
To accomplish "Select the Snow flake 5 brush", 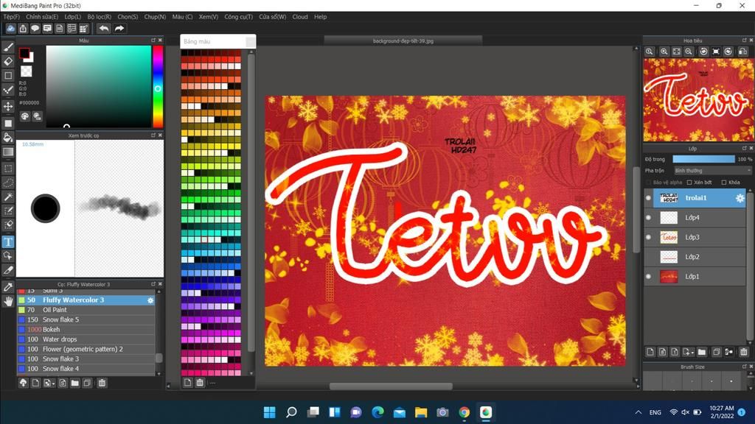I will (x=86, y=319).
